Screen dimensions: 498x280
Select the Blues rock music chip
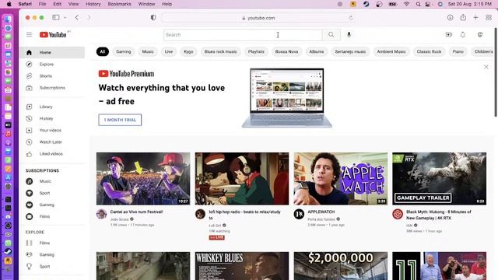point(221,51)
